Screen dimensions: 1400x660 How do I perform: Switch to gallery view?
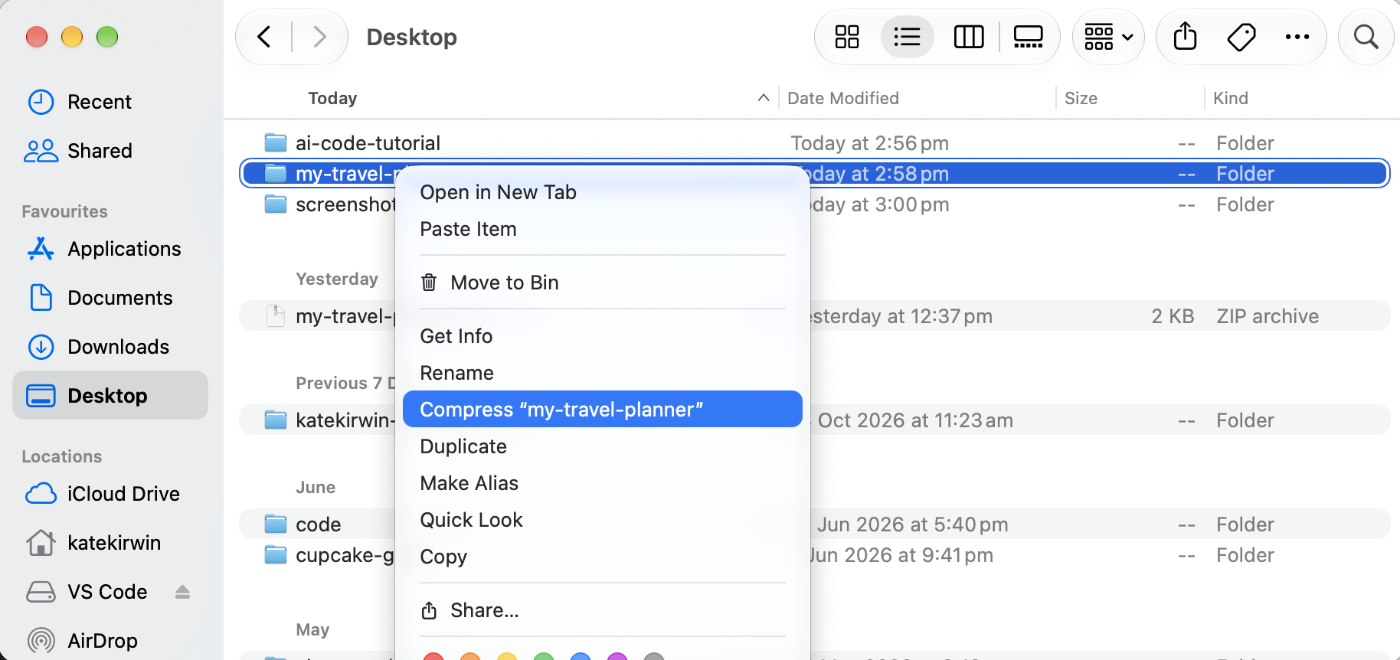point(1029,37)
